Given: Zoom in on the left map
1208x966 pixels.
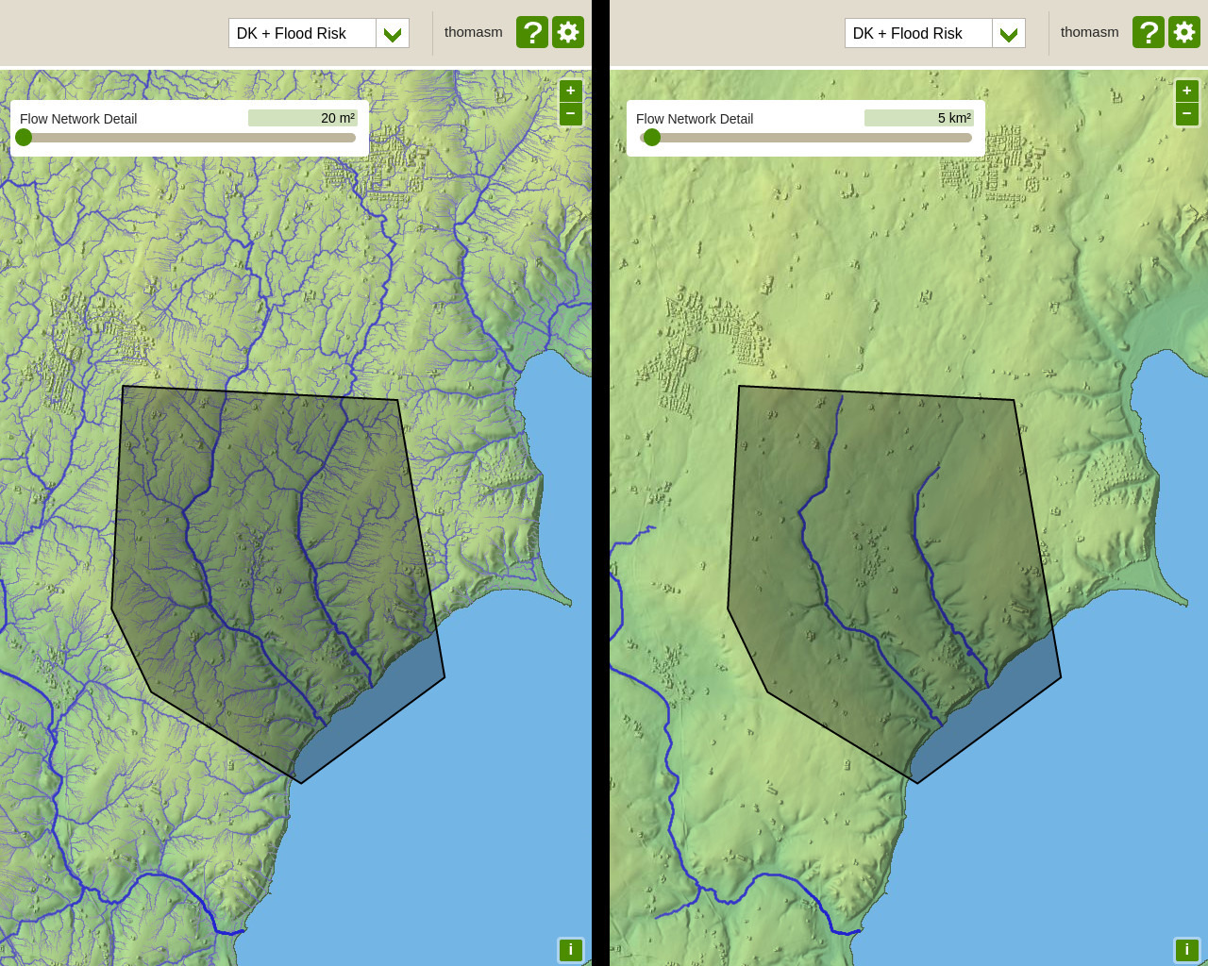Looking at the screenshot, I should [x=571, y=91].
